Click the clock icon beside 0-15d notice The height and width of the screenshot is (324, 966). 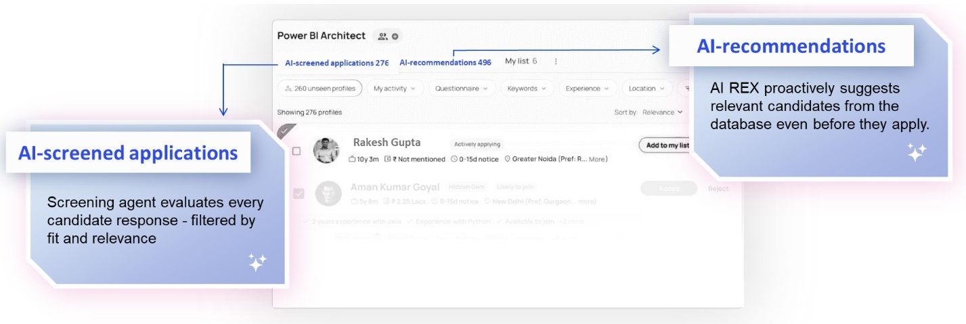454,160
